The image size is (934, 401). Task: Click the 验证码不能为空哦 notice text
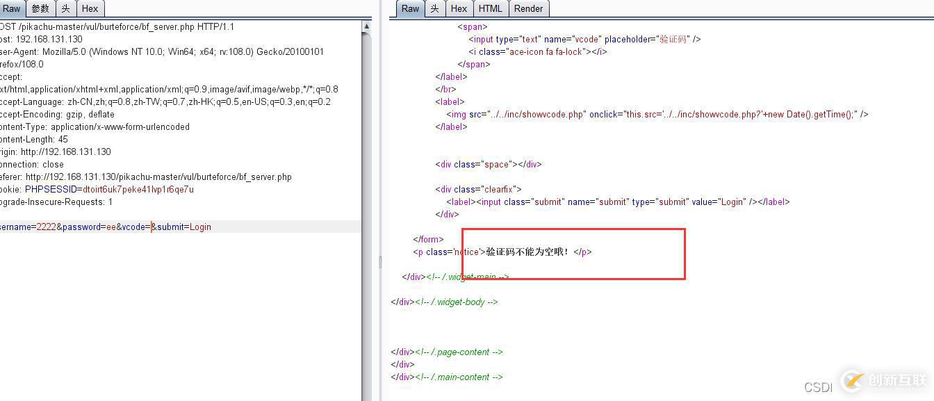[x=527, y=252]
